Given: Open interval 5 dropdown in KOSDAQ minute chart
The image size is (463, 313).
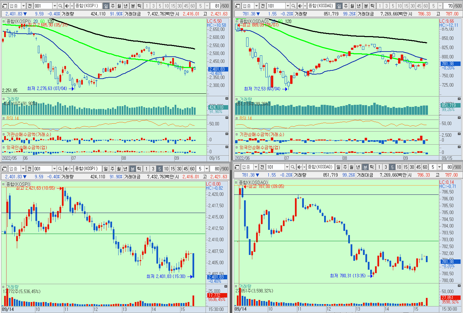Looking at the screenshot, I should pyautogui.click(x=440, y=167).
